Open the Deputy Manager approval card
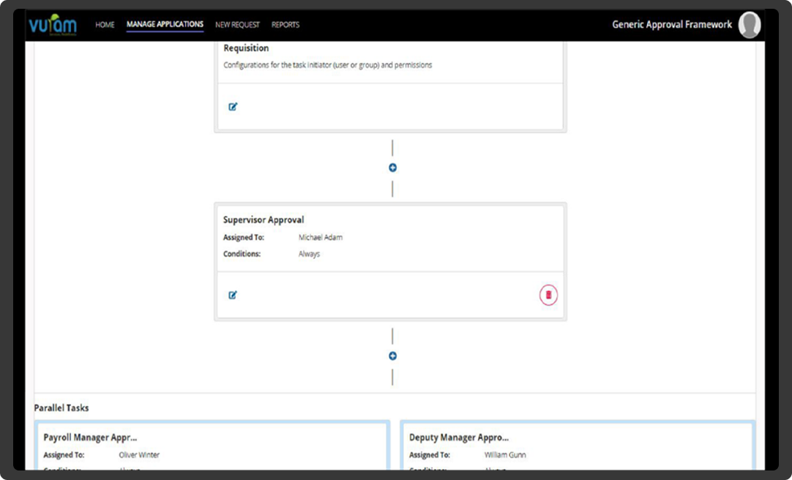This screenshot has height=480, width=792. point(459,438)
